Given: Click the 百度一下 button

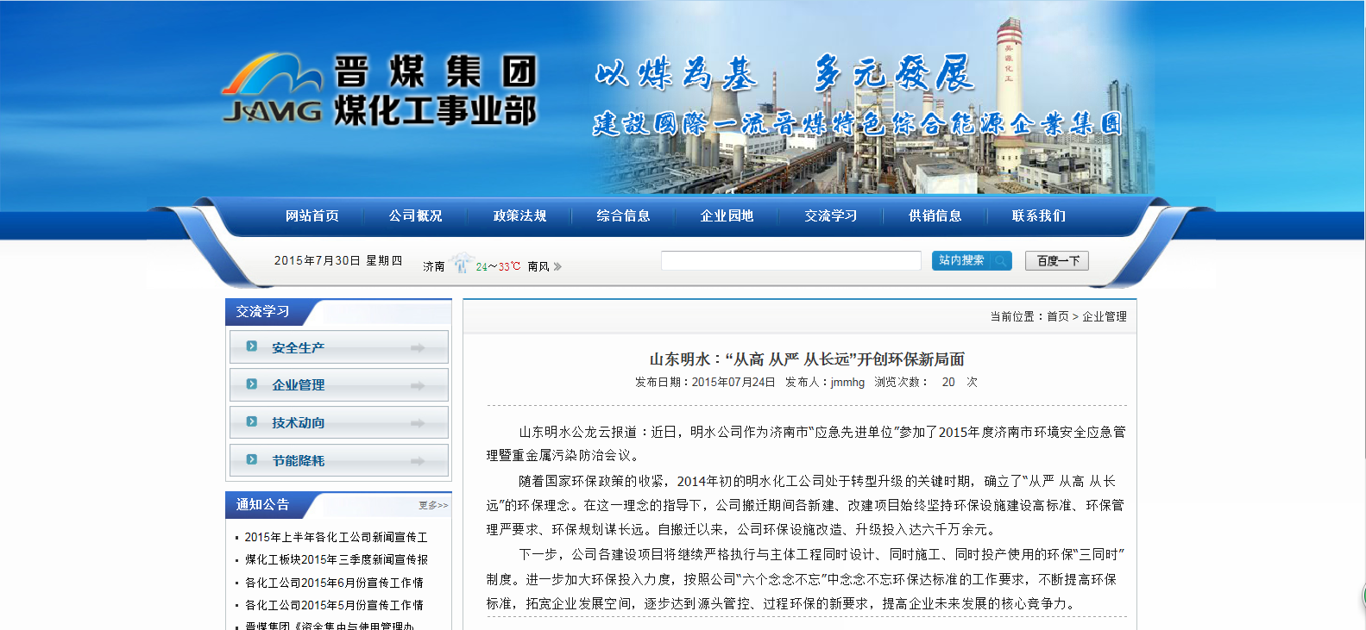Looking at the screenshot, I should [x=1057, y=260].
